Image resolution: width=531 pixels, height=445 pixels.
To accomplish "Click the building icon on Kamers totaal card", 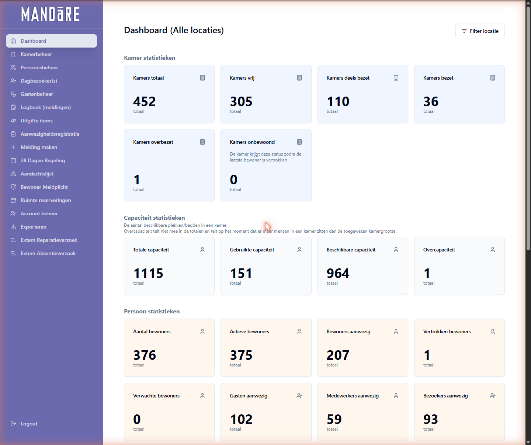I will point(202,78).
